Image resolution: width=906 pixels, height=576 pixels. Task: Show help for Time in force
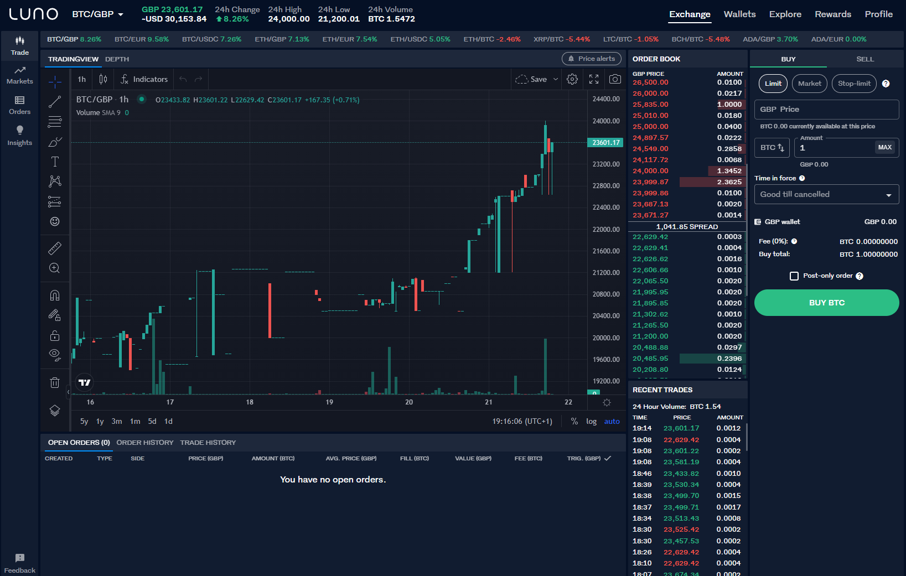[802, 178]
